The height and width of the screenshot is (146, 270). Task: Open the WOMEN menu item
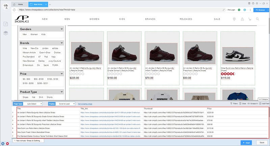tap(94, 19)
